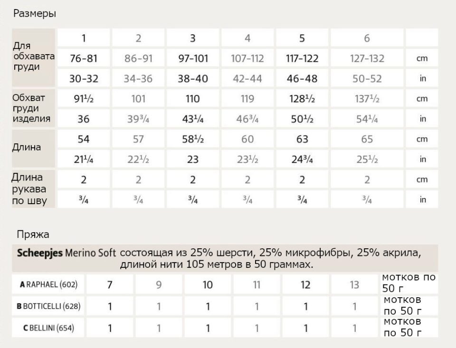The height and width of the screenshot is (348, 456).
Task: Click the 46-48 in chest cell
Action: 302,78
